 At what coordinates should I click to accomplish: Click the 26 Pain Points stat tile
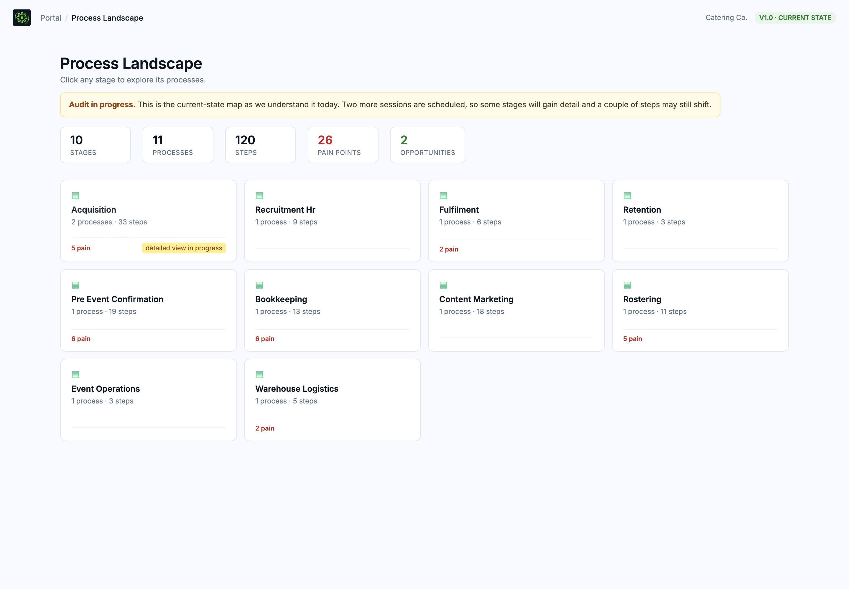coord(343,145)
